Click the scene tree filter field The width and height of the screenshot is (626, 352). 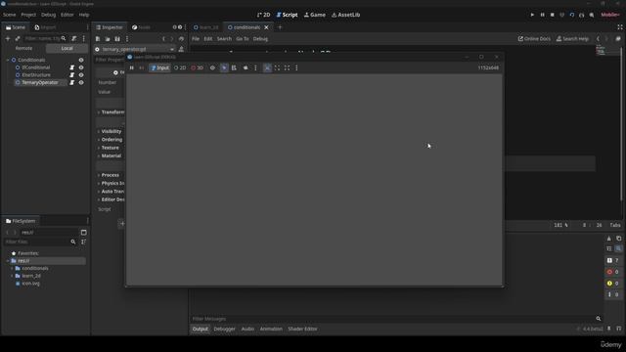click(x=45, y=39)
